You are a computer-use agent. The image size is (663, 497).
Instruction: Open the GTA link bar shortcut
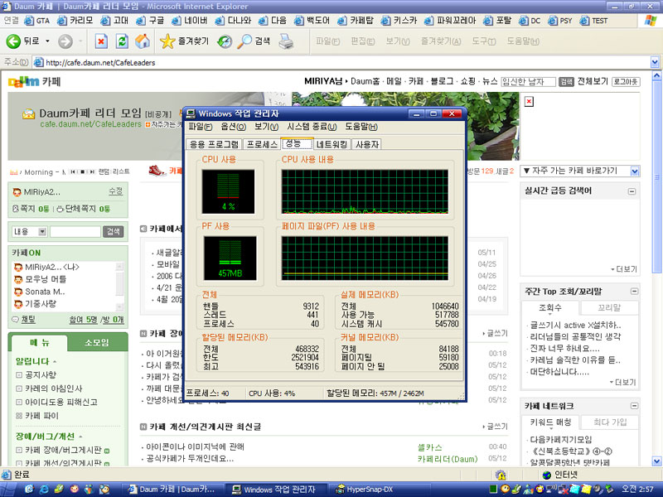(x=36, y=20)
